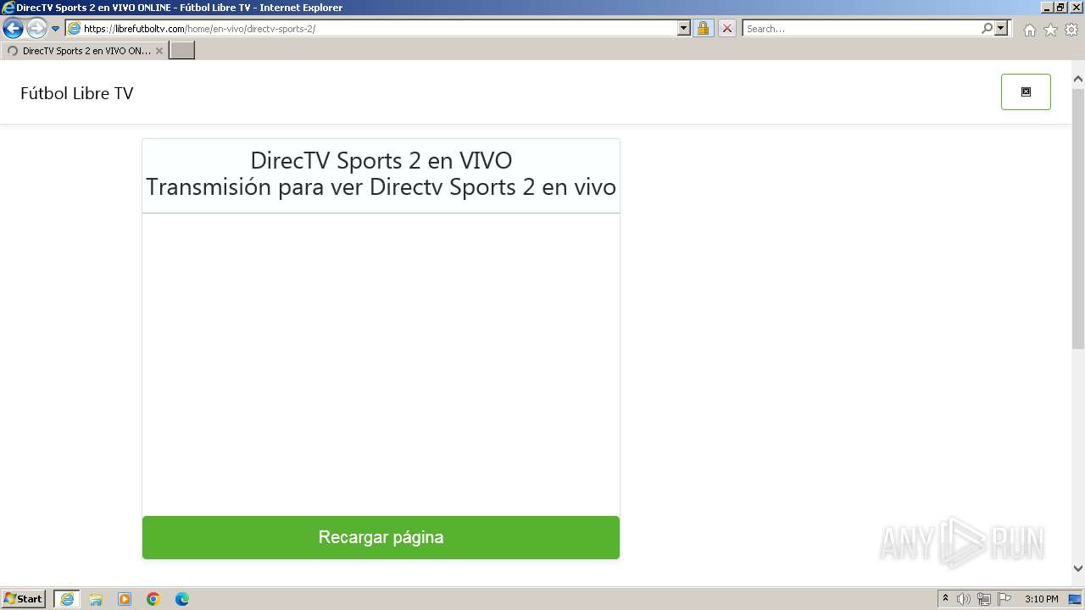
Task: Close the DirecTV Sports 2 tab
Action: [x=159, y=51]
